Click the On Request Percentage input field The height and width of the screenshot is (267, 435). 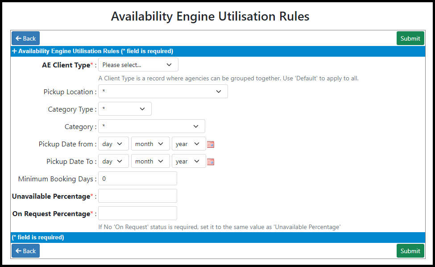[x=137, y=213]
